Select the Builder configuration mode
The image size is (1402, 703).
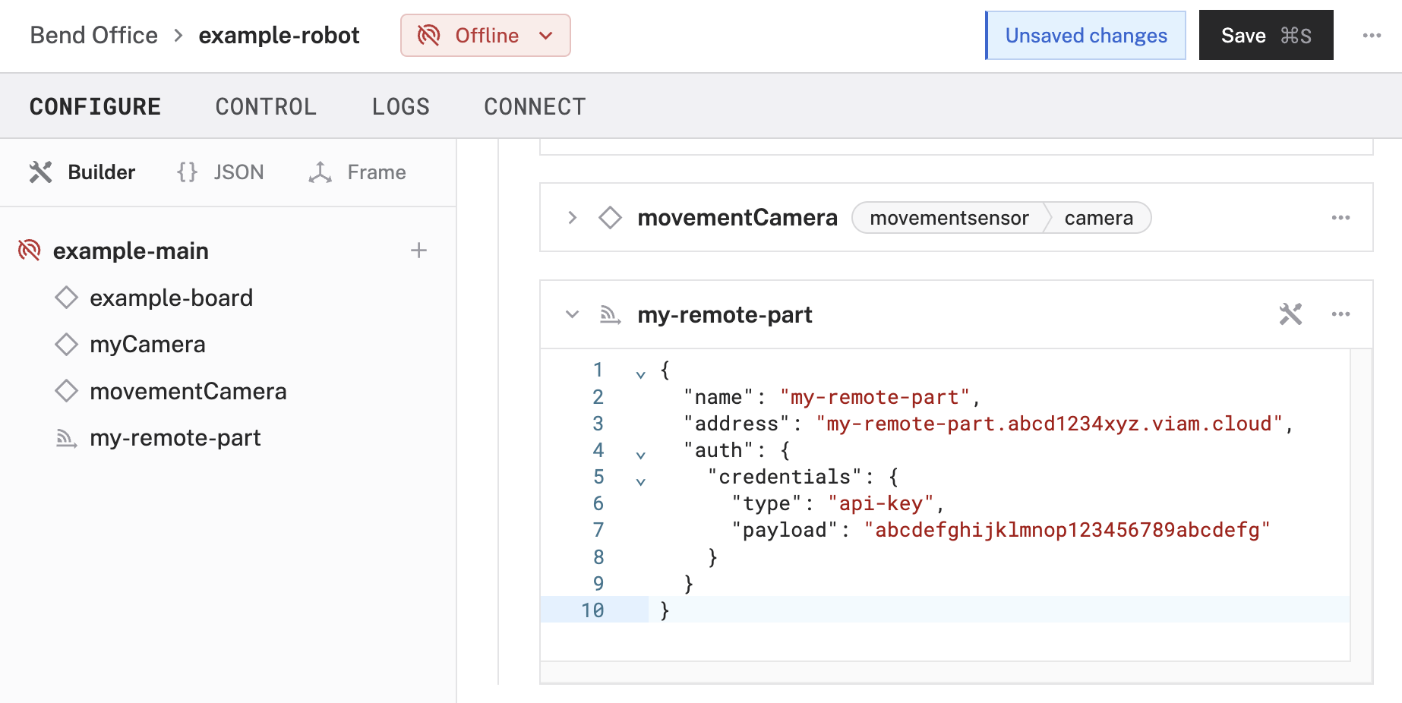tap(83, 172)
